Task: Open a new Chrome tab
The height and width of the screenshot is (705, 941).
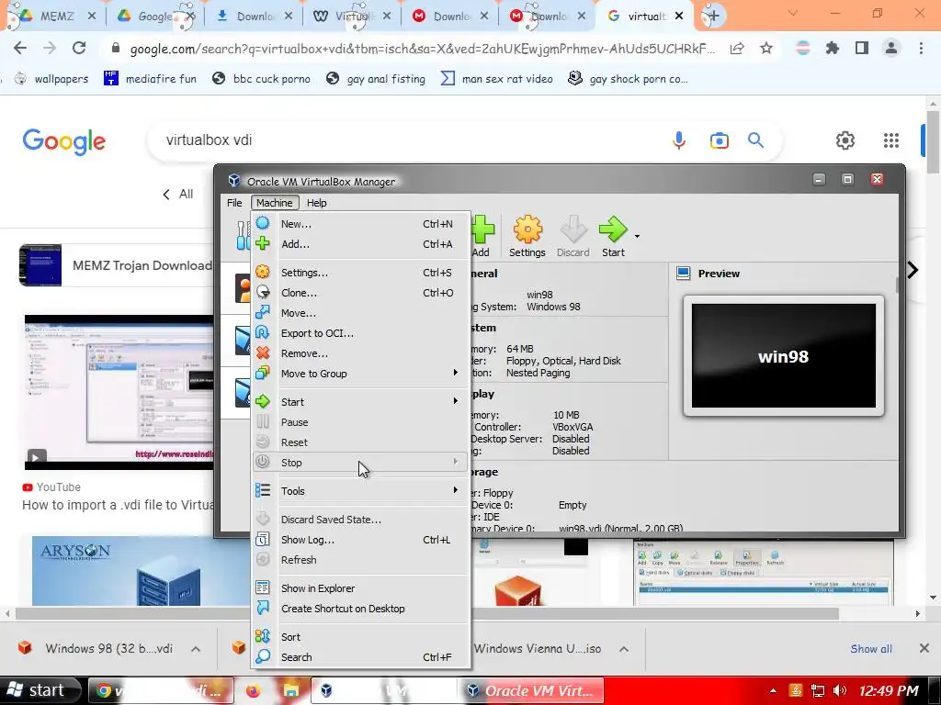Action: (712, 16)
